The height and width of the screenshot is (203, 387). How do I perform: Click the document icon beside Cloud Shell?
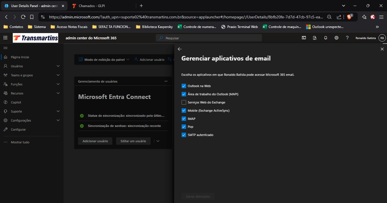click(315, 38)
